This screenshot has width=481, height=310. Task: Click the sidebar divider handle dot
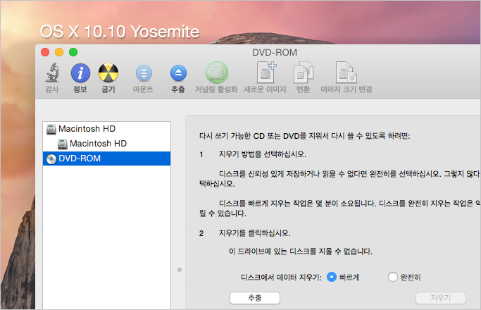180,270
